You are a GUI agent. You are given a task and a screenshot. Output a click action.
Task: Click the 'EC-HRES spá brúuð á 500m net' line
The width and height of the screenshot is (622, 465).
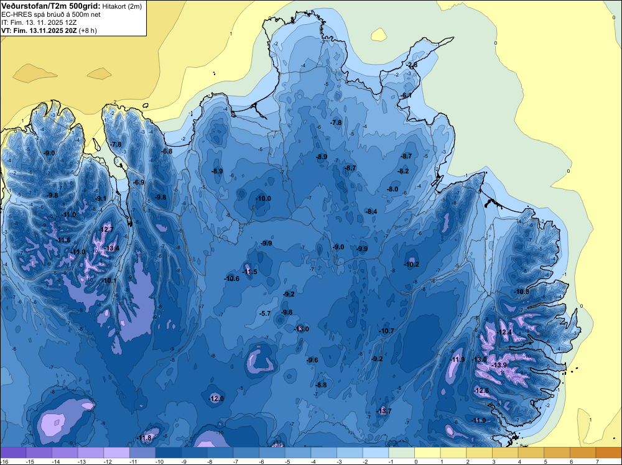[51, 14]
